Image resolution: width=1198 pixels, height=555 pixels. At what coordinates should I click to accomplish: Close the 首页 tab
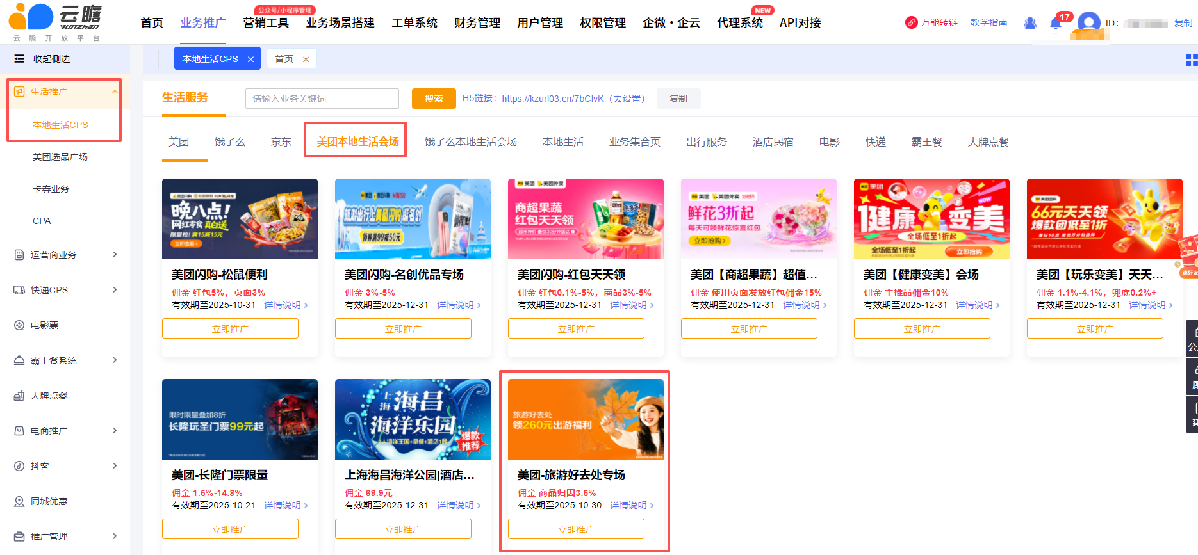tap(306, 60)
